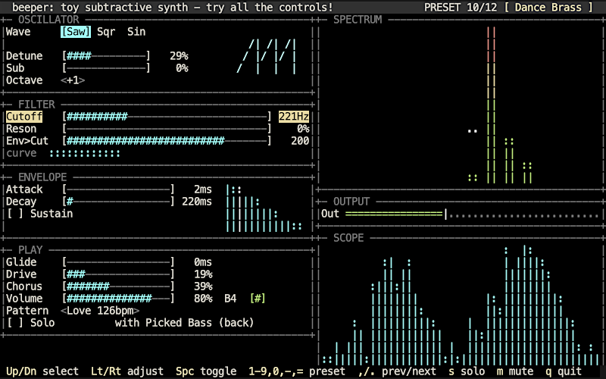Click the Dance Brass preset name

tap(548, 8)
